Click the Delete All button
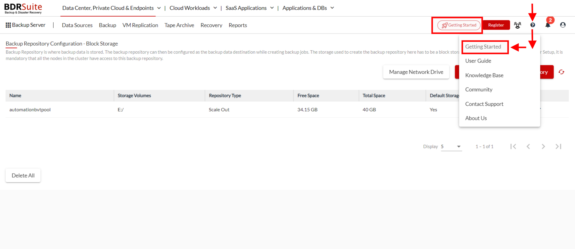Image resolution: width=575 pixels, height=249 pixels. (x=23, y=176)
